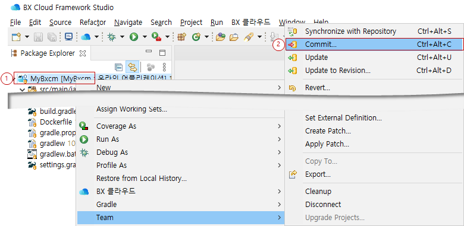Click the Save toolbar icon
The height and width of the screenshot is (226, 464).
(x=38, y=37)
